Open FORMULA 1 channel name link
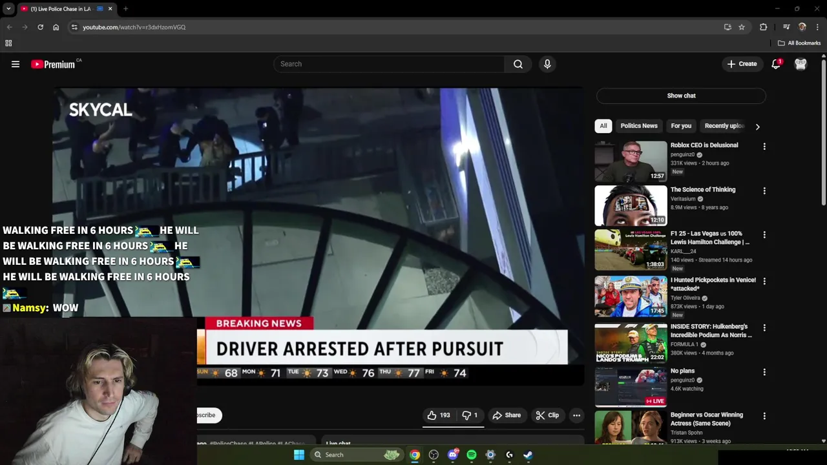The height and width of the screenshot is (465, 827). click(684, 344)
